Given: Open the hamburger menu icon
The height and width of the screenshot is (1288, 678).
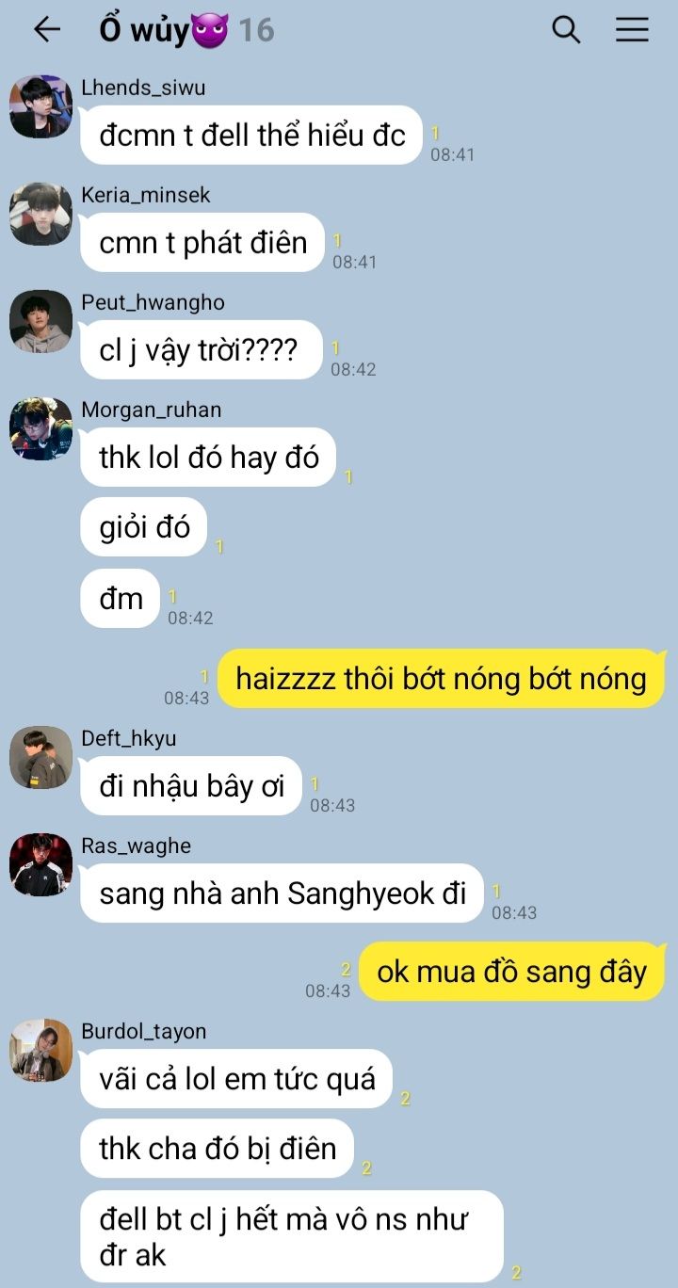Looking at the screenshot, I should pyautogui.click(x=633, y=30).
